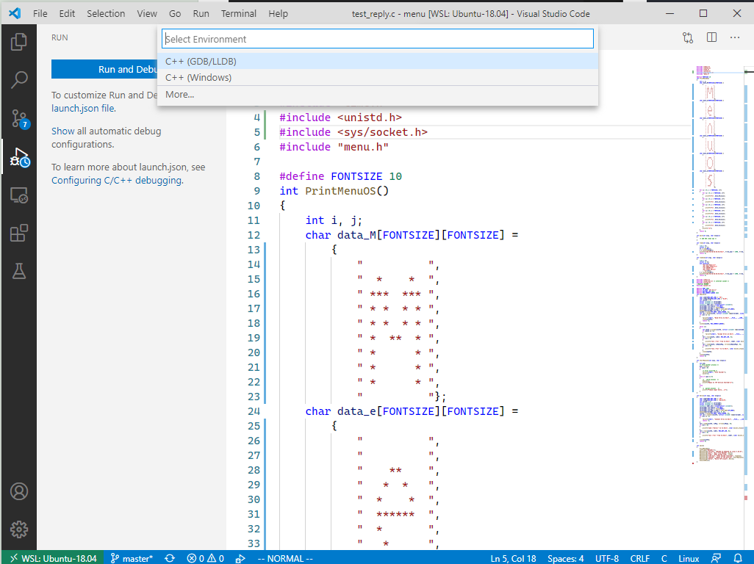
Task: Change line endings via CRLF indicator
Action: pyautogui.click(x=639, y=558)
